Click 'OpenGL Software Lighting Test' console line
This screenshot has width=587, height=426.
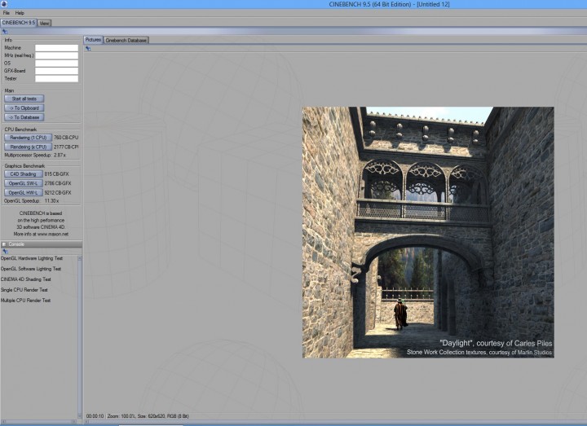coord(31,269)
